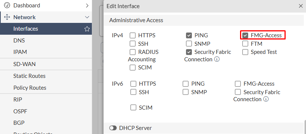Screen dimensions: 306x134
Task: Enable IPv4 SSH access checkbox
Action: click(133, 44)
